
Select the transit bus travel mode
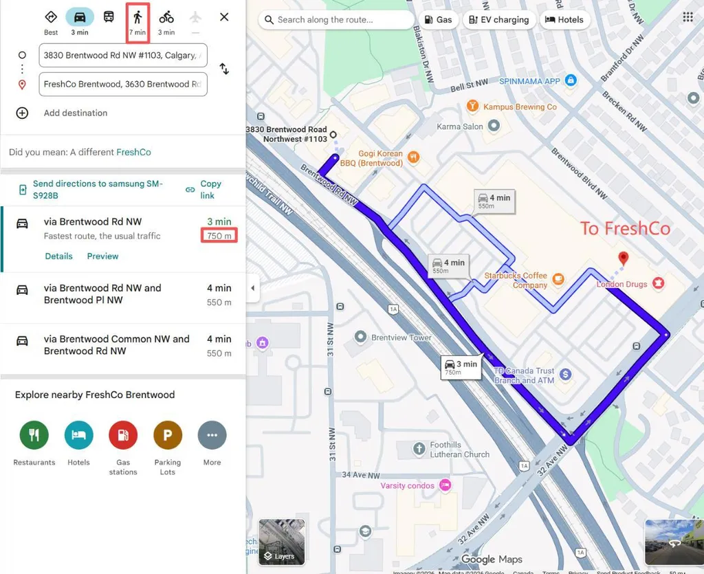coord(109,17)
